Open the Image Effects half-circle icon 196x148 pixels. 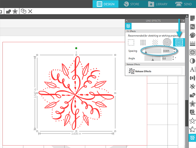192,61
